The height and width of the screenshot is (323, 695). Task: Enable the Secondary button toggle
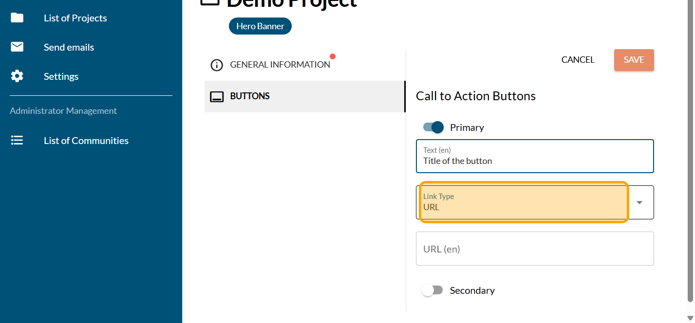(432, 290)
